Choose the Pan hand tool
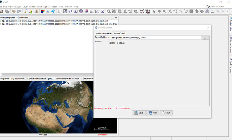Viewport: 232px width, 140px height. tap(159, 11)
